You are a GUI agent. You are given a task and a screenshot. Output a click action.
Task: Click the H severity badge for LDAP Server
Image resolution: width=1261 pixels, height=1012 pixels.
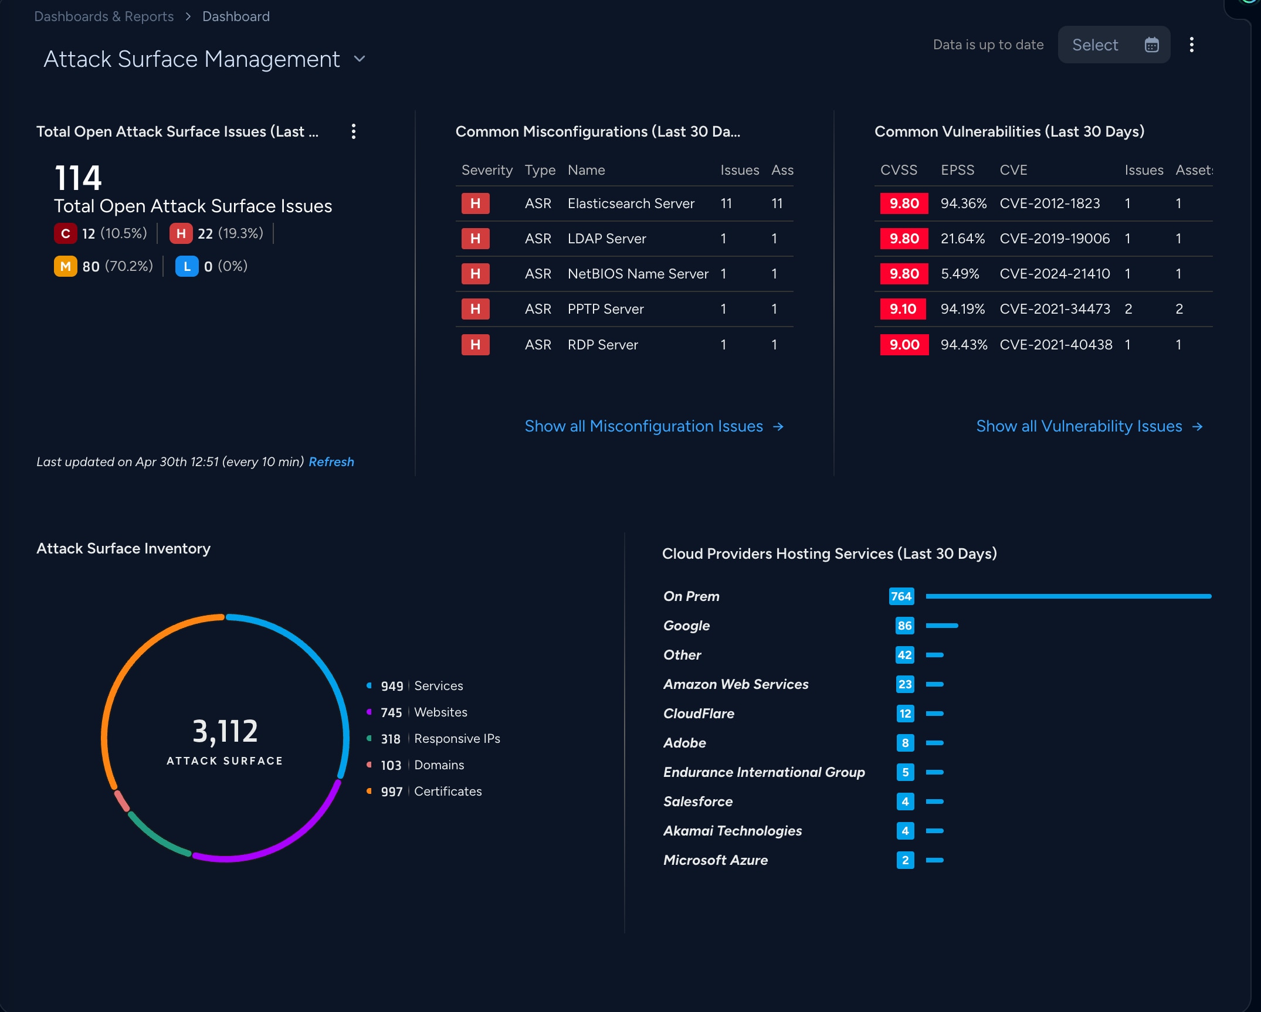(x=476, y=239)
